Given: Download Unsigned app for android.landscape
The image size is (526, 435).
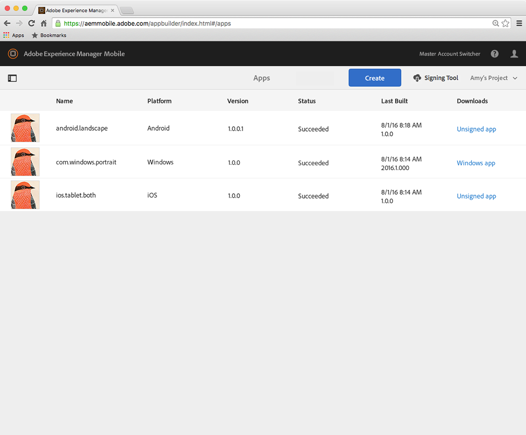Looking at the screenshot, I should click(x=476, y=129).
